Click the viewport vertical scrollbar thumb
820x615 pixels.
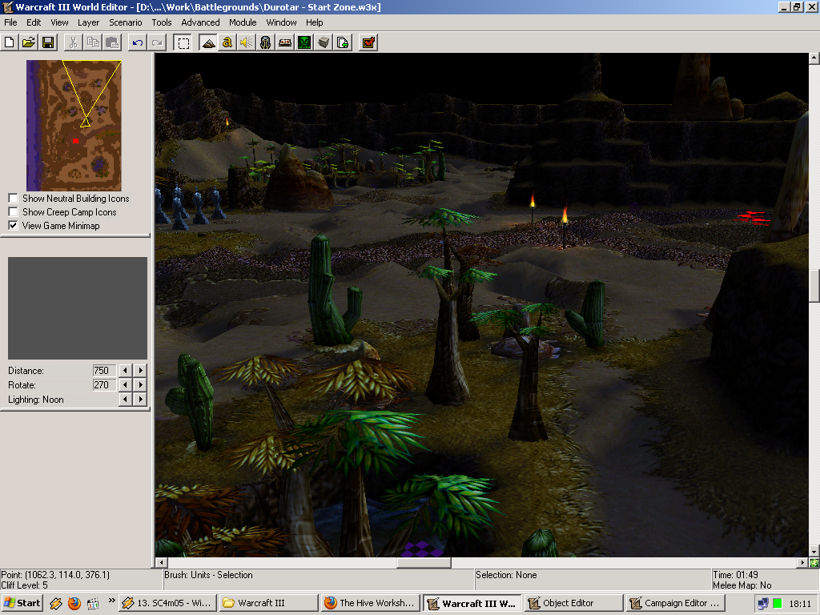point(814,286)
